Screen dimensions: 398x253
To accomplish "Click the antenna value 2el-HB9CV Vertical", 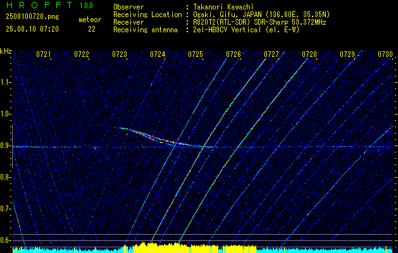I will 246,30.
